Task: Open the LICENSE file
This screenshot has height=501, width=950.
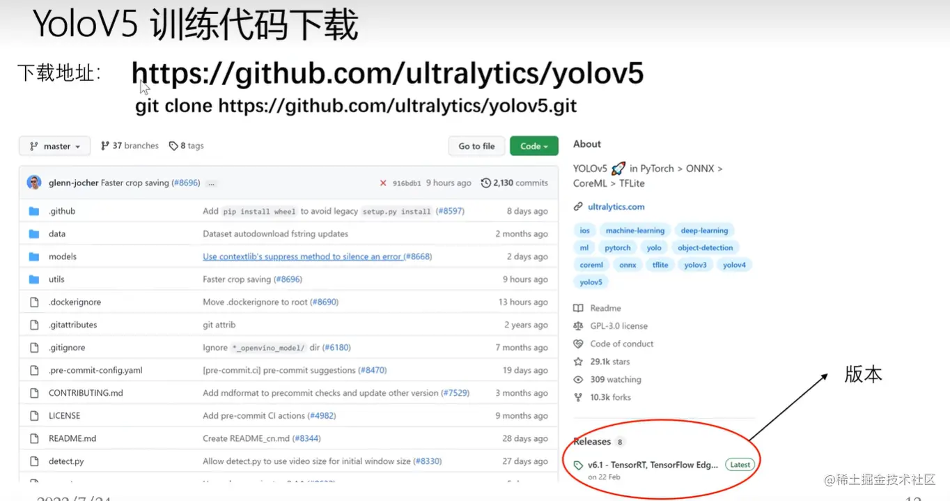Action: click(64, 416)
